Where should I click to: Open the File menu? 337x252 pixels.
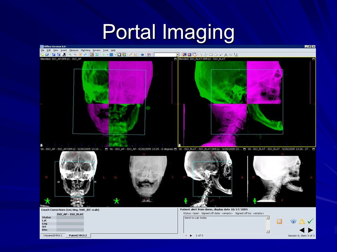tap(42, 50)
